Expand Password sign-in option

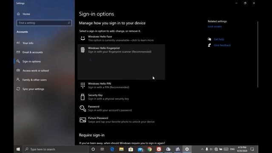[121, 108]
